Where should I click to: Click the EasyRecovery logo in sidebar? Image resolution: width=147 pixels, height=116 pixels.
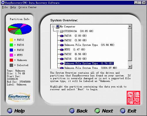19,97
